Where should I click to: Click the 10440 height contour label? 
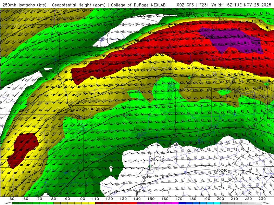[209, 36]
